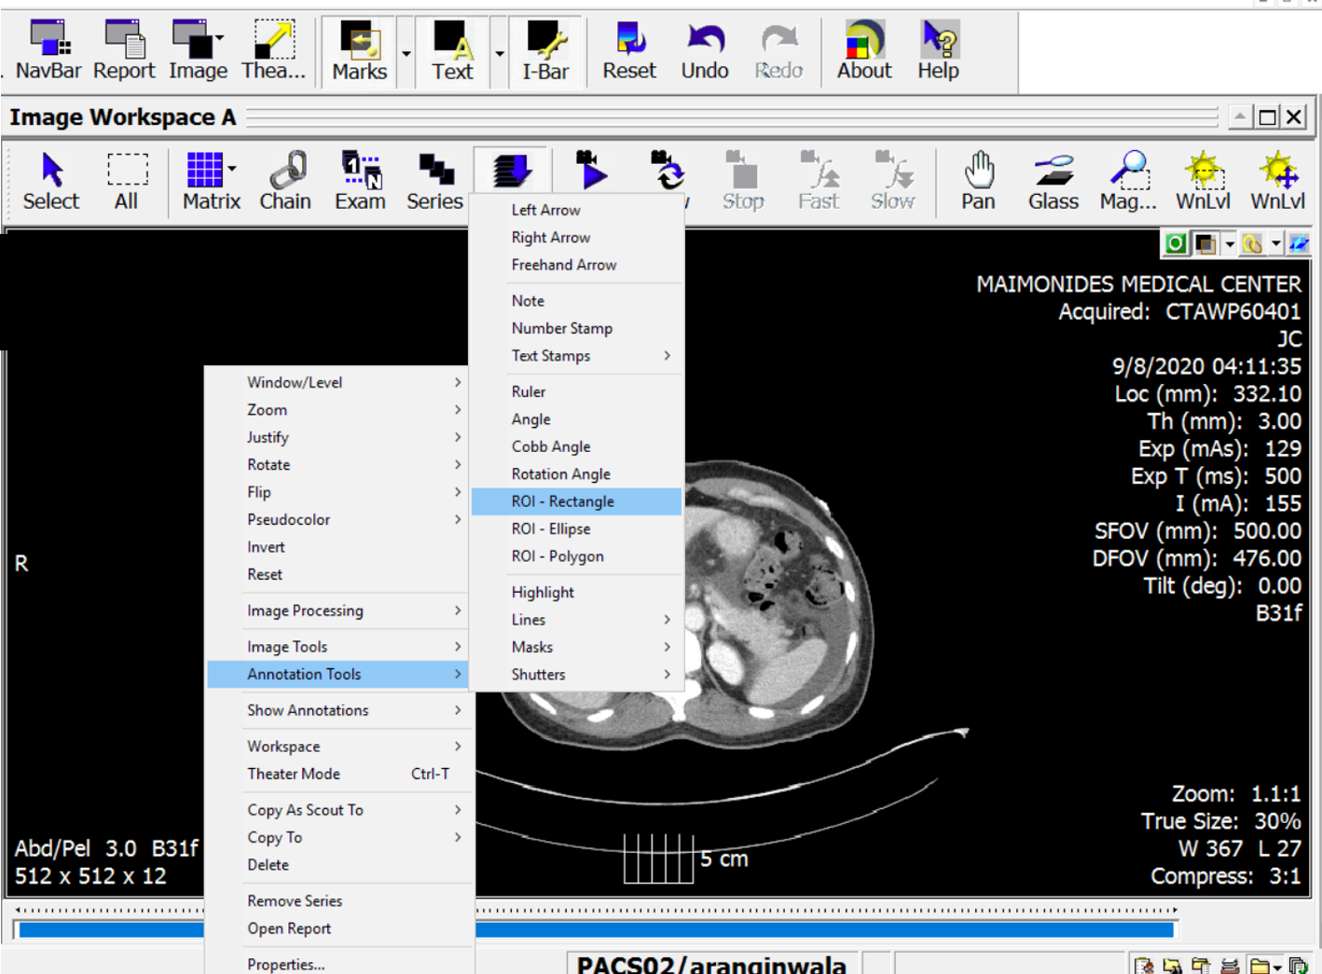Expand the Shutters submenu
The height and width of the screenshot is (974, 1322).
pos(576,675)
